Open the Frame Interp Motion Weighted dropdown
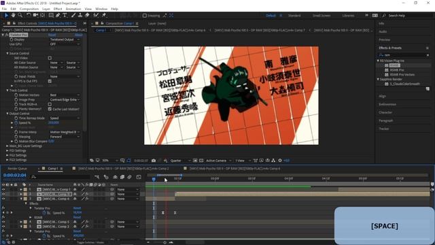 [65, 132]
